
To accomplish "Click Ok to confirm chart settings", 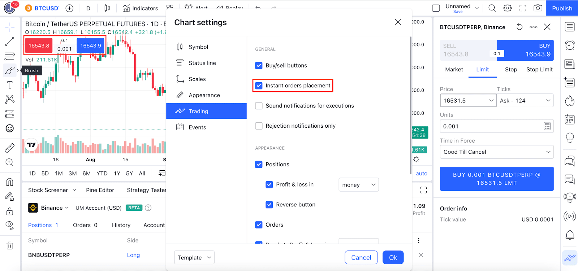I will [x=393, y=258].
